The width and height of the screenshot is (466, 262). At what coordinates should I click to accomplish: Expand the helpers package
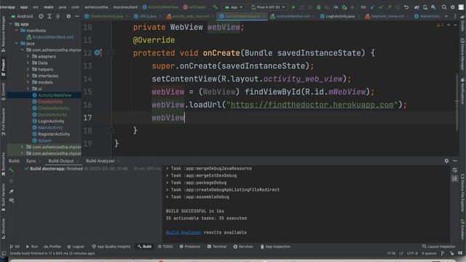[x=28, y=69]
